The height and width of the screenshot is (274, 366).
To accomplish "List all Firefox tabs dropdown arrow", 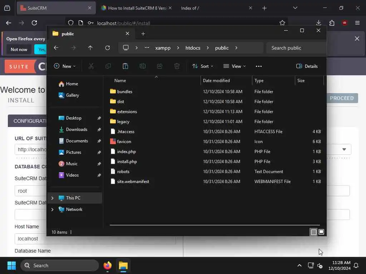I will click(x=295, y=8).
